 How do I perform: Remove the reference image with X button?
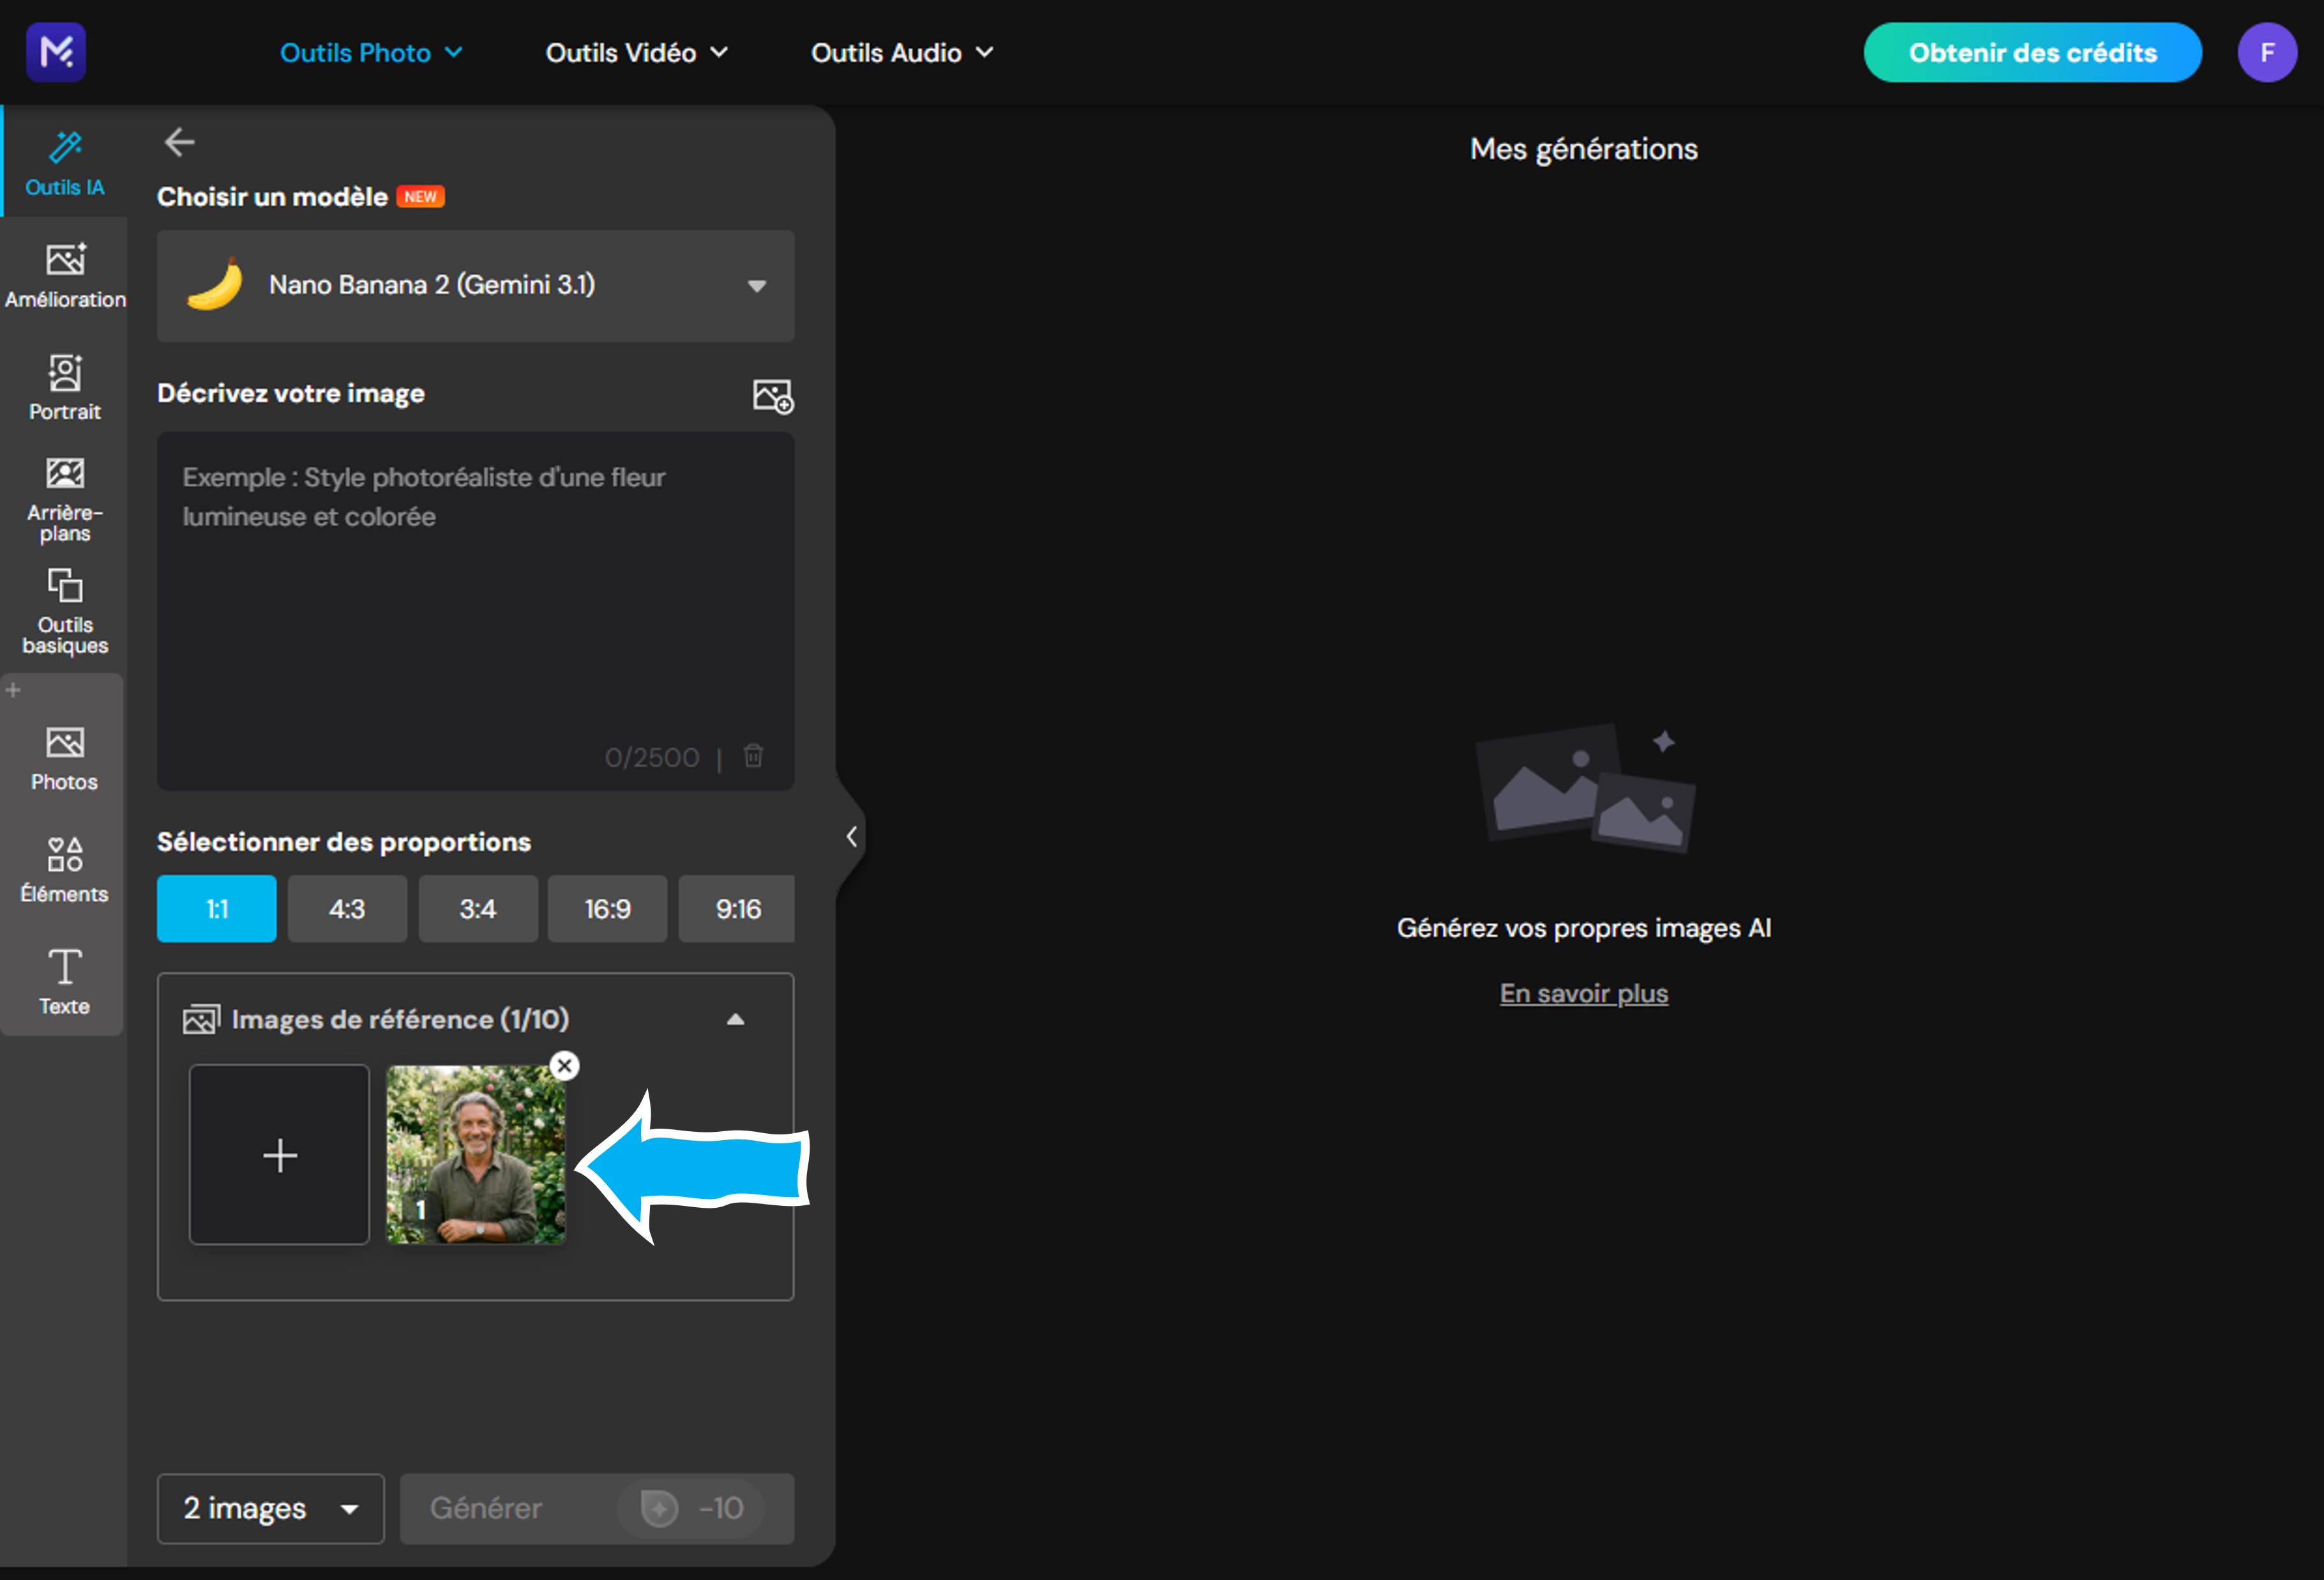click(565, 1065)
